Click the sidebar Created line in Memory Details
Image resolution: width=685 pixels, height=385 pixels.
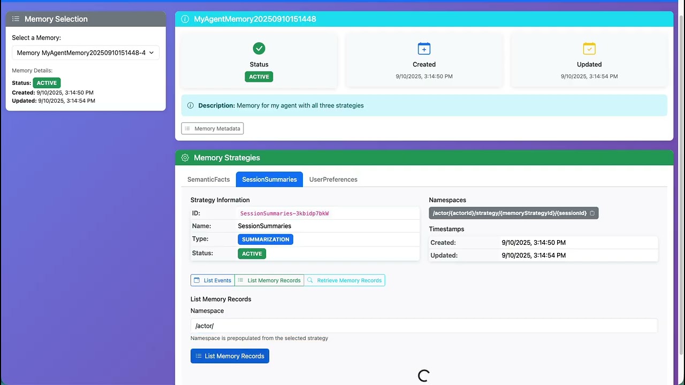point(52,93)
